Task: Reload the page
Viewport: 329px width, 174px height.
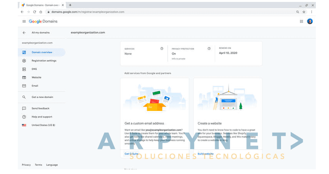Action: [34, 12]
